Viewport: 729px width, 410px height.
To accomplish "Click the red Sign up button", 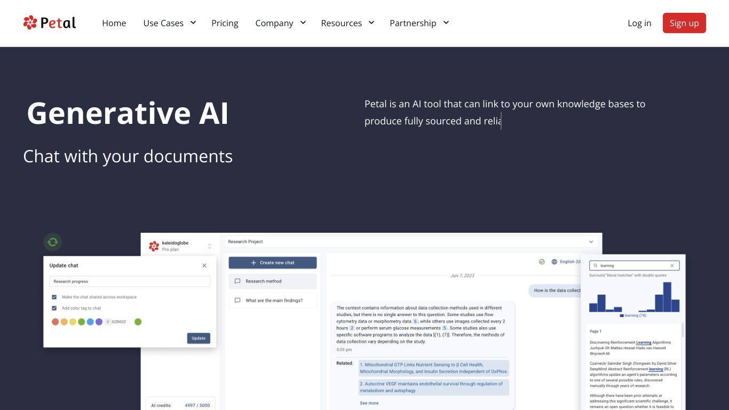I will click(x=684, y=23).
